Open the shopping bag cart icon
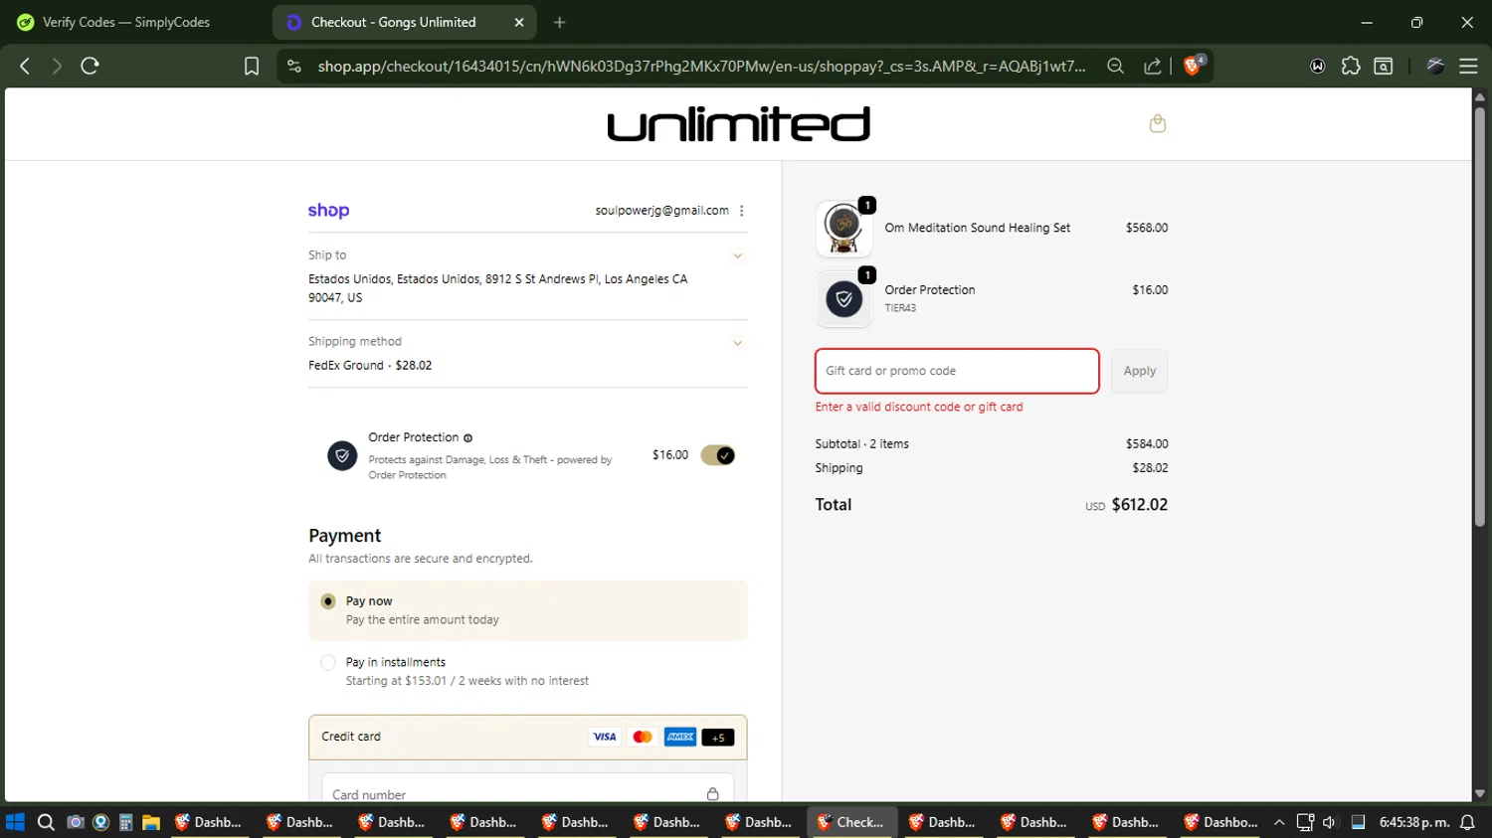The image size is (1492, 838). (1157, 123)
